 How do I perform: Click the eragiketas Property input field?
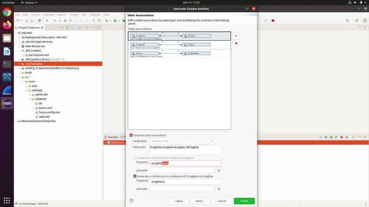point(185,182)
